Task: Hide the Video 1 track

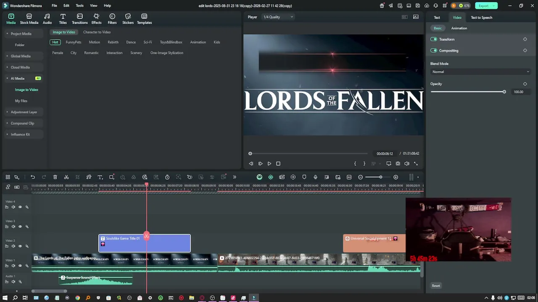Action: point(20,266)
